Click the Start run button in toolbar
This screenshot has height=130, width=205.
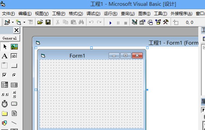point(111,23)
